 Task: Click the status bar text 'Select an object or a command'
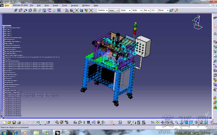tap(15, 127)
